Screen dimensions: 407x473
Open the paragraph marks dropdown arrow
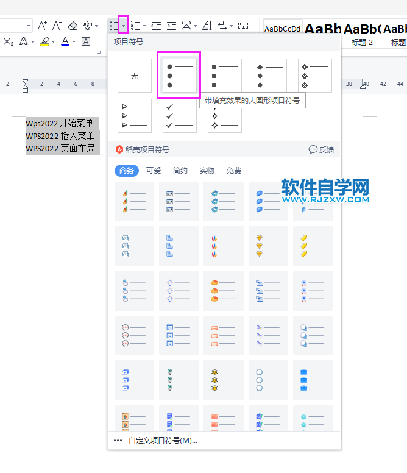(x=232, y=26)
